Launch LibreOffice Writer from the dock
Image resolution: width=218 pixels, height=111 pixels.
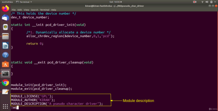(x=5, y=46)
